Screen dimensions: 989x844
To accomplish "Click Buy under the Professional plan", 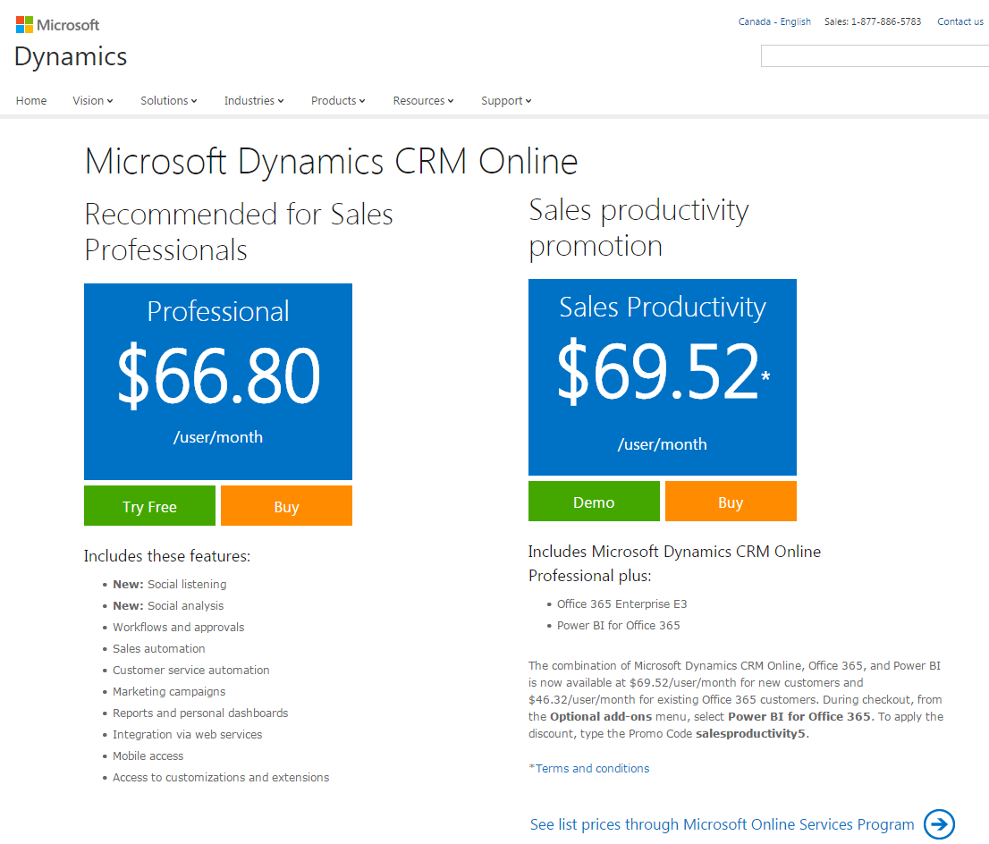I will 286,506.
